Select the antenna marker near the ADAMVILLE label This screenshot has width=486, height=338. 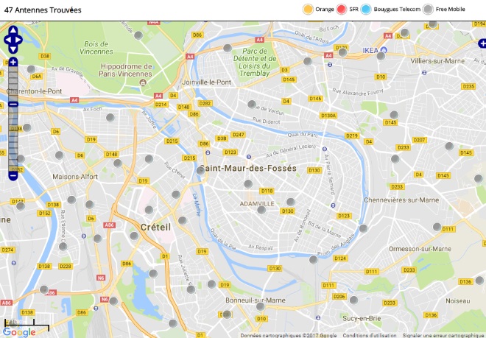point(261,210)
